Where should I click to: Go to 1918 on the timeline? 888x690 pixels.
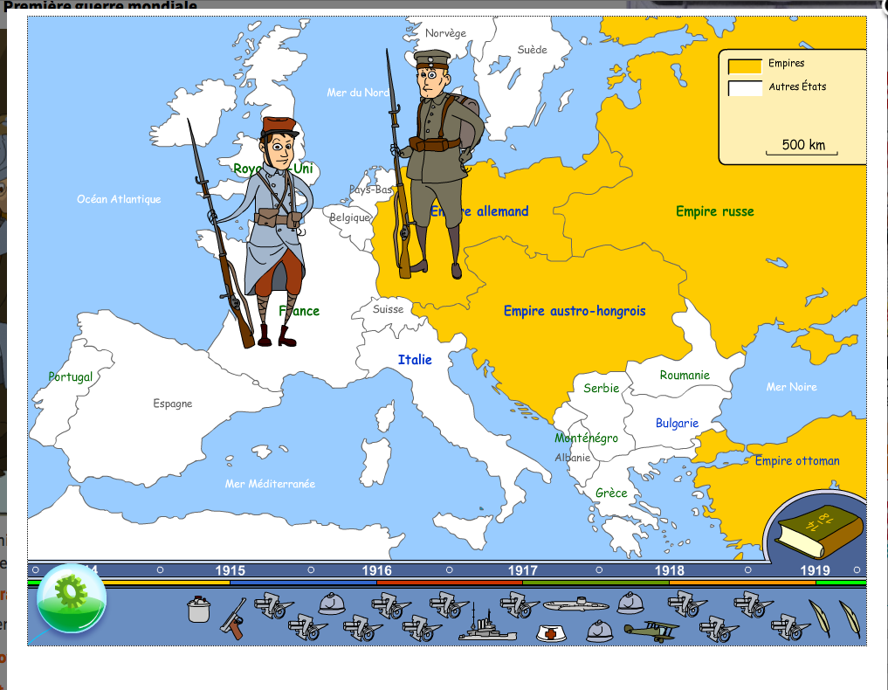coord(670,570)
